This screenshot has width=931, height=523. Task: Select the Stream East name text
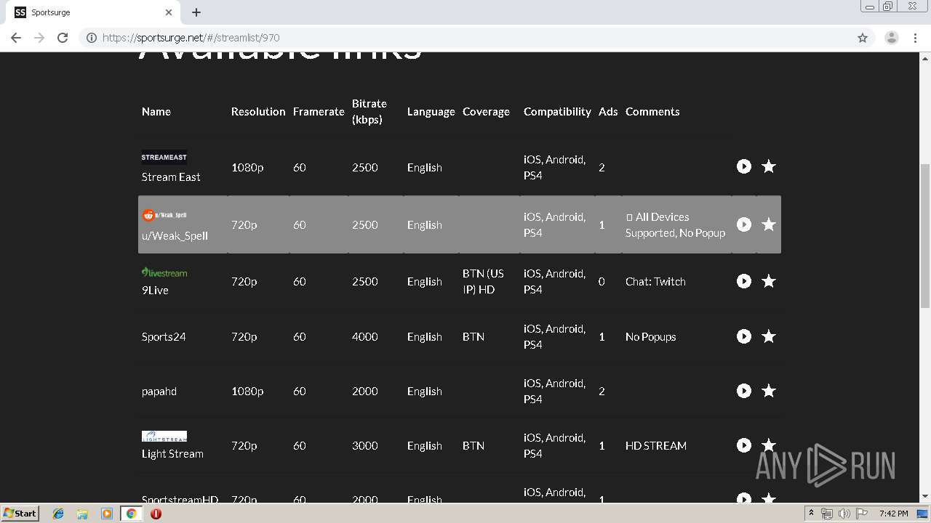[x=171, y=177]
